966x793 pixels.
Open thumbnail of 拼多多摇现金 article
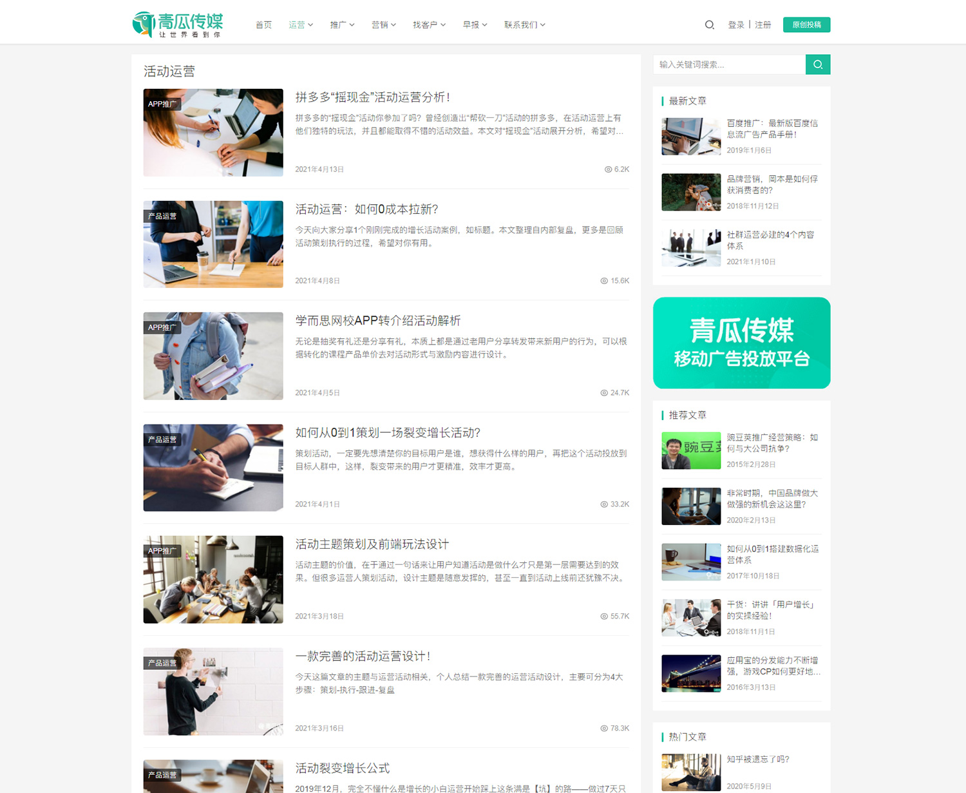pyautogui.click(x=213, y=133)
